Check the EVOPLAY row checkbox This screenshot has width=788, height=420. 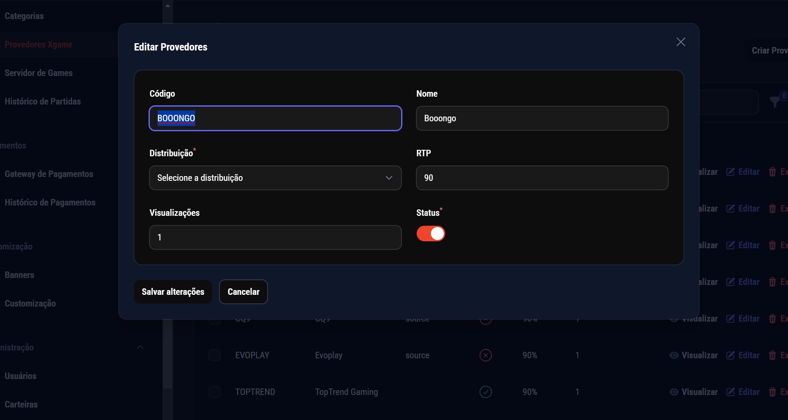pos(215,355)
